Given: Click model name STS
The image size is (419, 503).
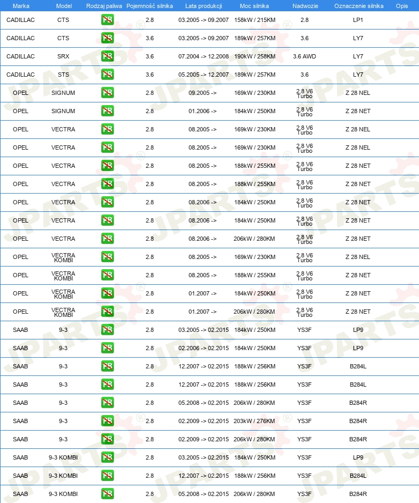Looking at the screenshot, I should pos(63,75).
